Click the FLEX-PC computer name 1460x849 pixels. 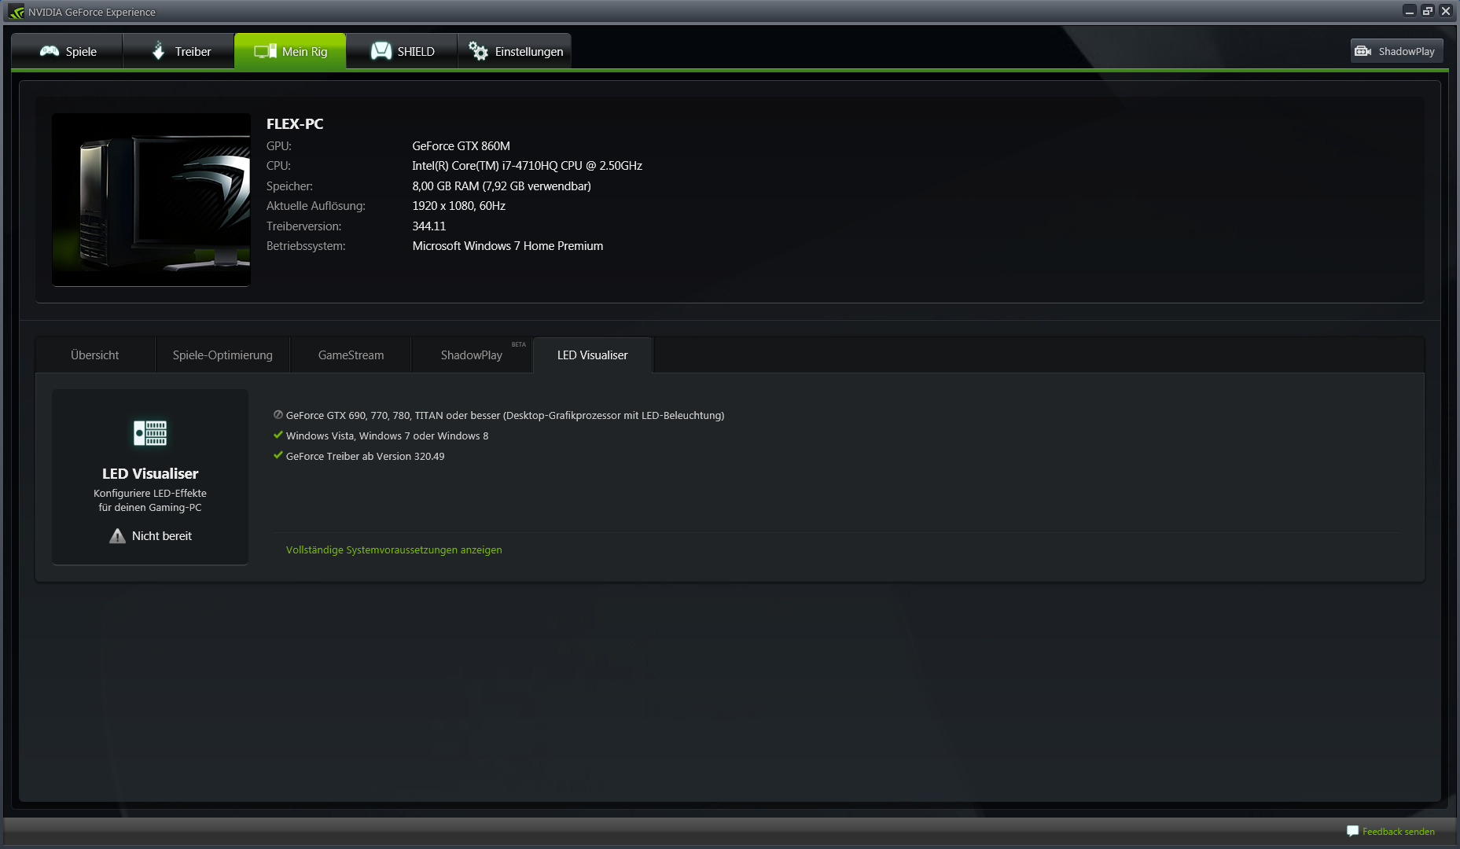point(295,124)
